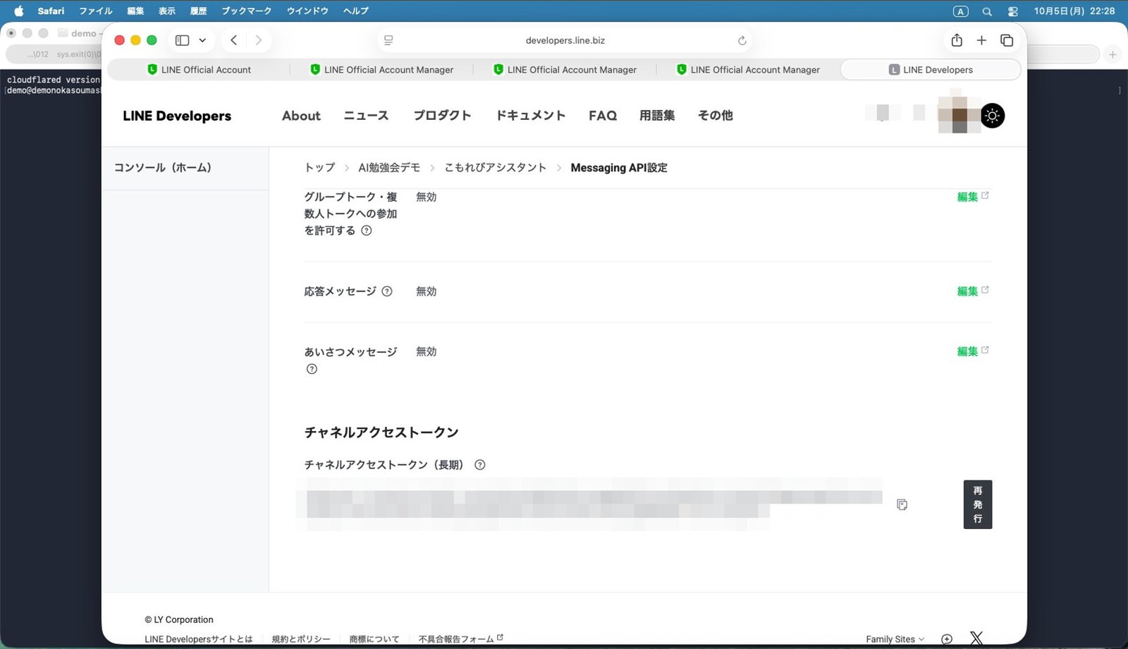
Task: Open the 履歴 menu
Action: pyautogui.click(x=199, y=11)
